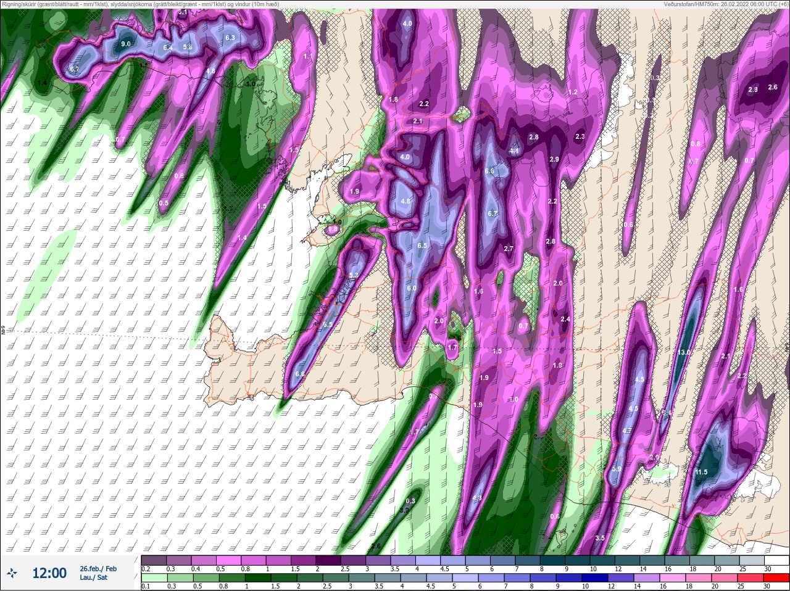Image resolution: width=790 pixels, height=591 pixels.
Task: Select the 5.9 precipitation value on map
Action: [x=617, y=469]
